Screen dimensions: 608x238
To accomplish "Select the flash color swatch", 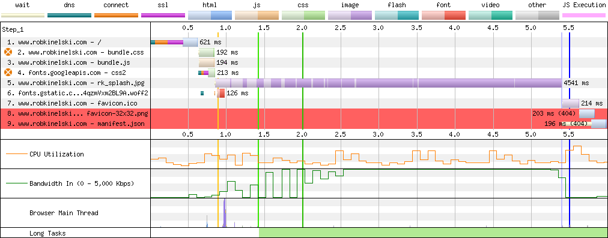I will 397,16.
